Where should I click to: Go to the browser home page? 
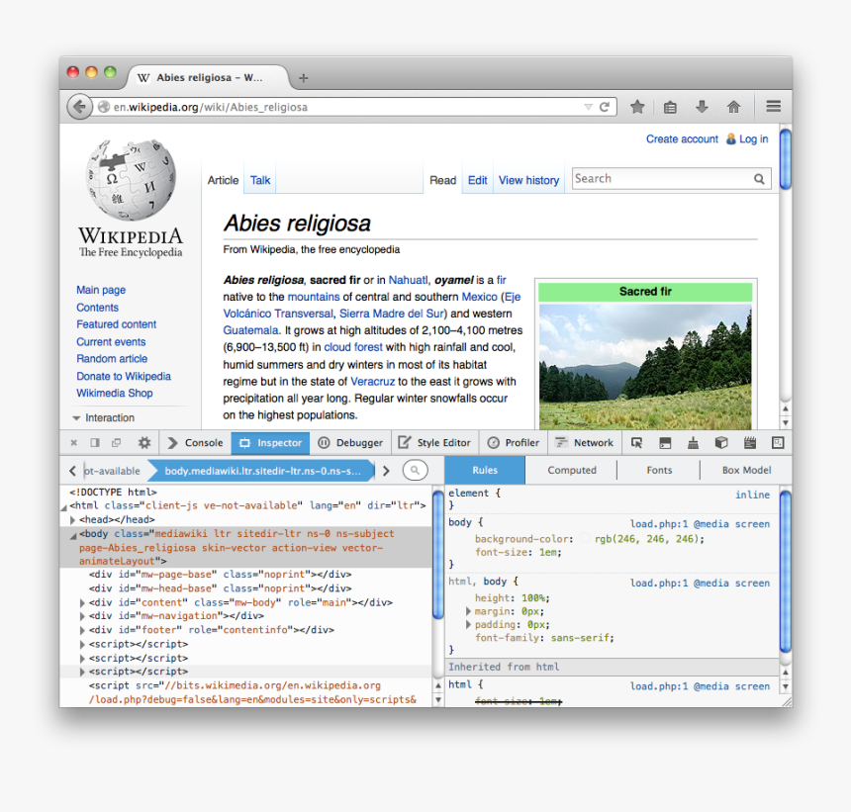click(734, 107)
